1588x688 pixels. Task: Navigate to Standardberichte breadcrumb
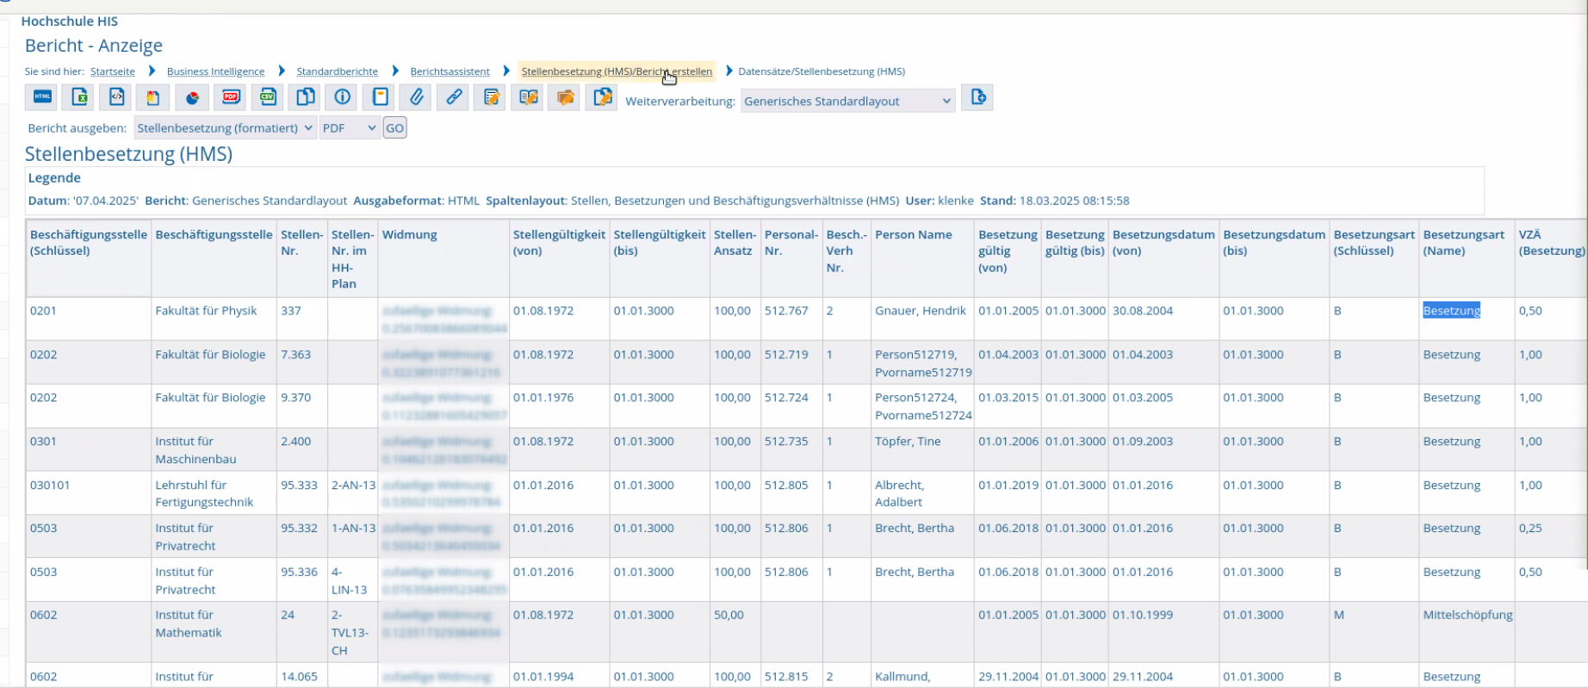tap(337, 71)
